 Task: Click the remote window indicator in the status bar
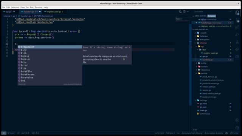pyautogui.click(x=4, y=133)
